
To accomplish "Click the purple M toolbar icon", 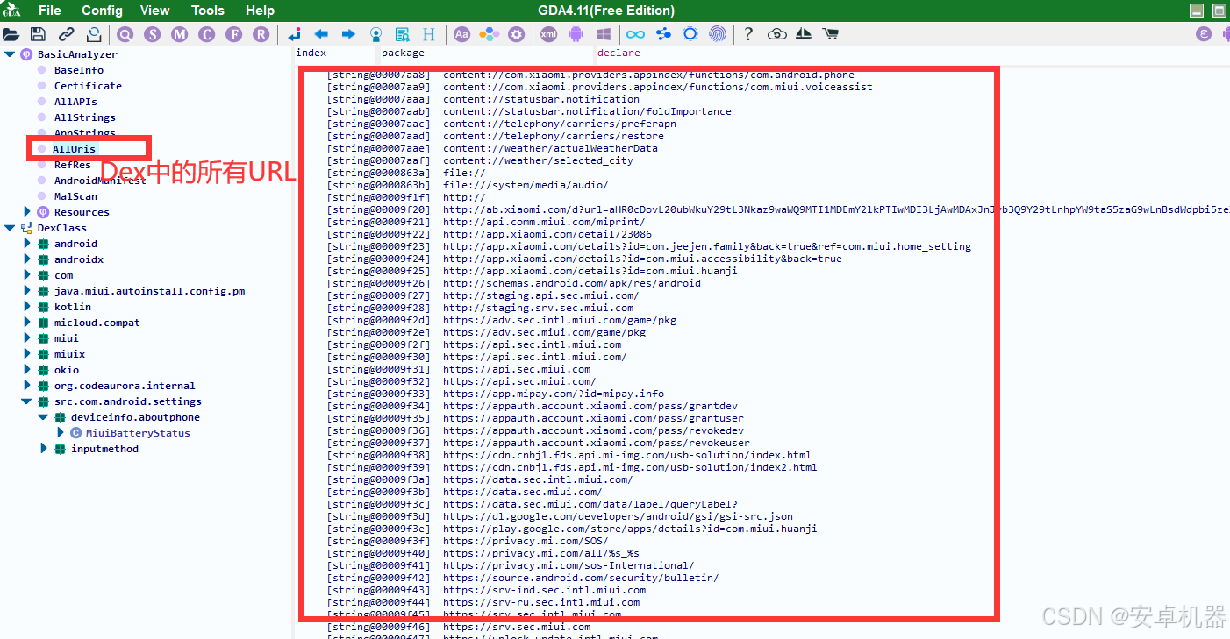I will pos(180,34).
